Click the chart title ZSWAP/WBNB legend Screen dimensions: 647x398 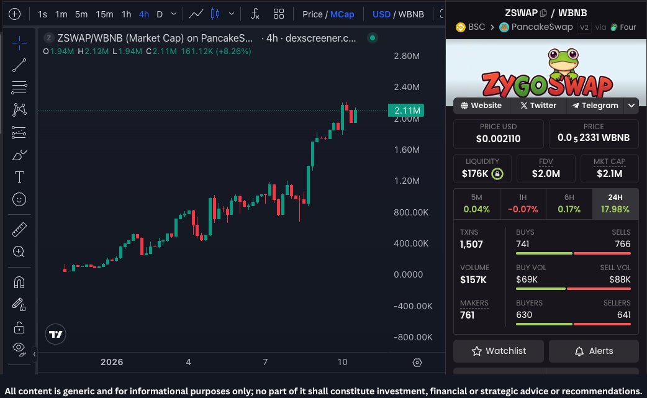[x=155, y=38]
